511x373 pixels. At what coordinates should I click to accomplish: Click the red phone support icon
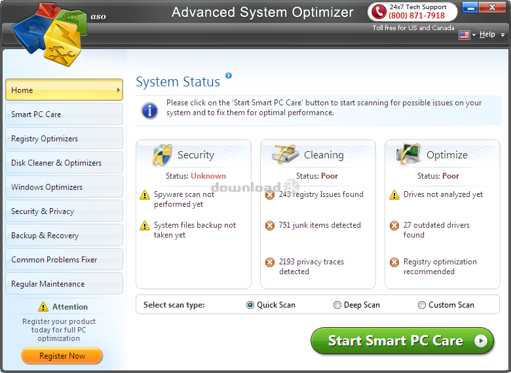[379, 12]
